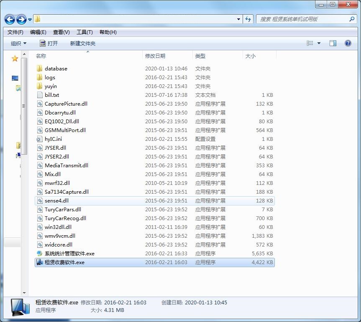Image resolution: width=361 pixels, height=322 pixels.
Task: Click the navigation pane scroll down arrow
Action: pyautogui.click(x=24, y=293)
